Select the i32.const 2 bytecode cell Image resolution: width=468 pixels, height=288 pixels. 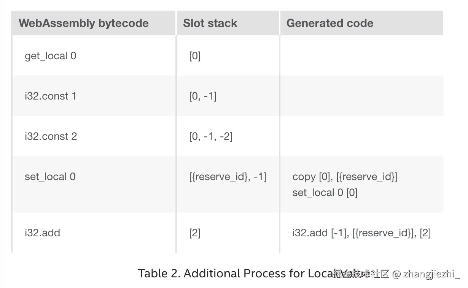[x=93, y=136]
